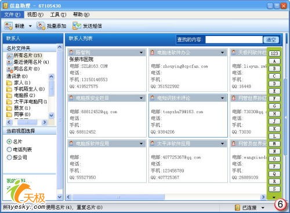Viewport: 290px width, 213px height.
Task: Click the 手机:123456789 phone text
Action: 168,171
